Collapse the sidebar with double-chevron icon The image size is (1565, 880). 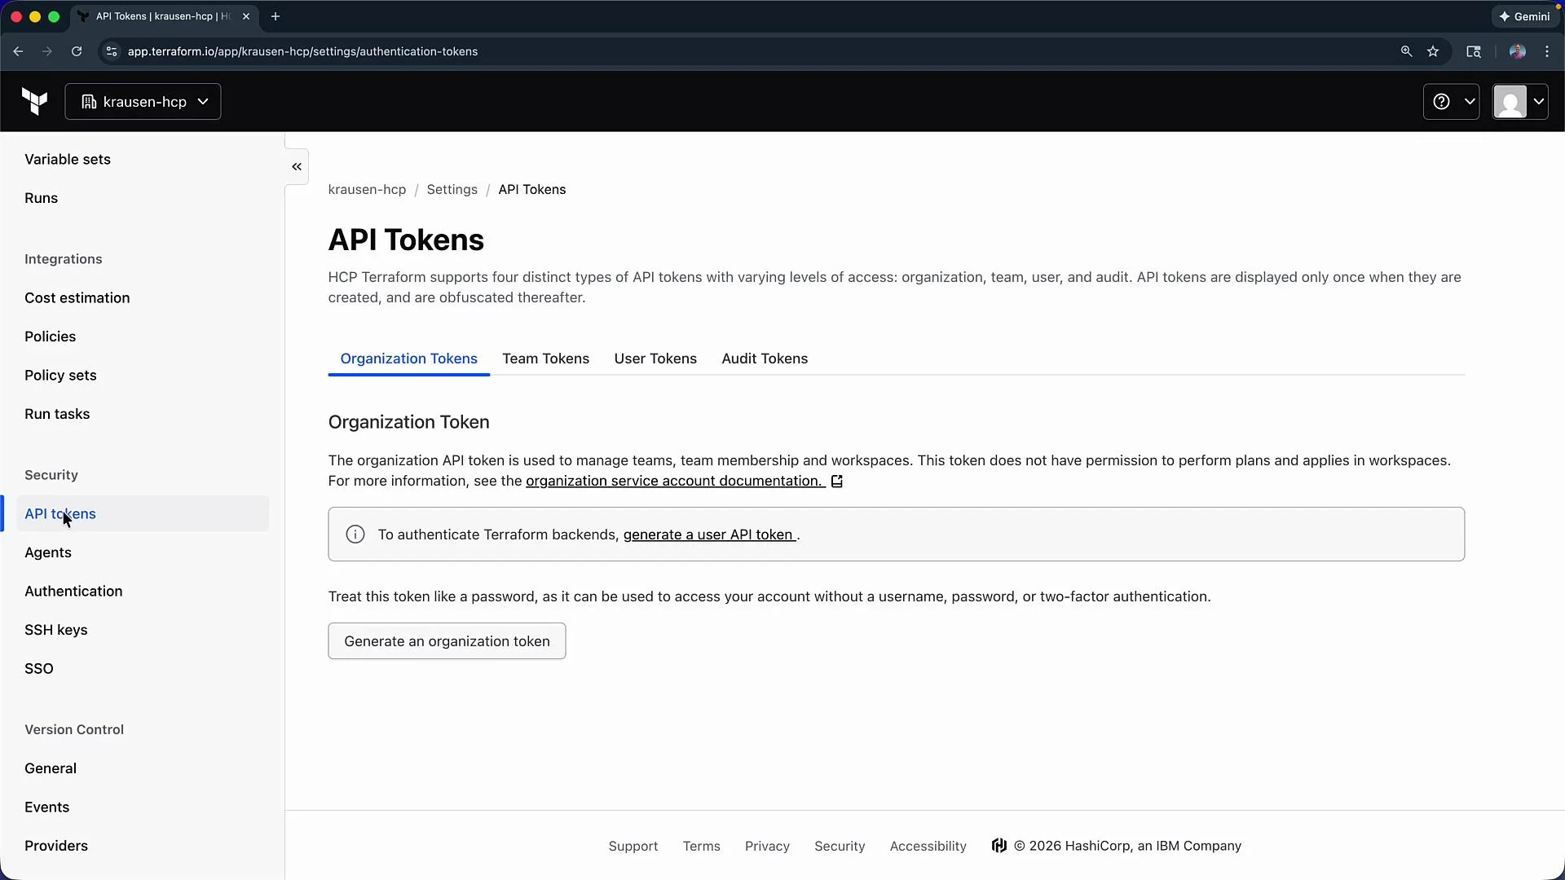pyautogui.click(x=297, y=166)
